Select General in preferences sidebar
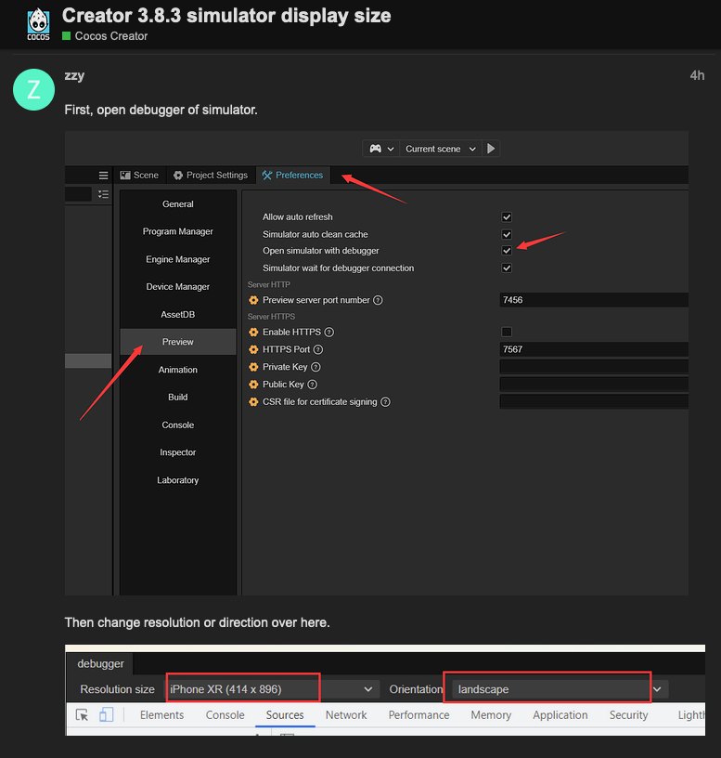721x758 pixels. coord(178,204)
